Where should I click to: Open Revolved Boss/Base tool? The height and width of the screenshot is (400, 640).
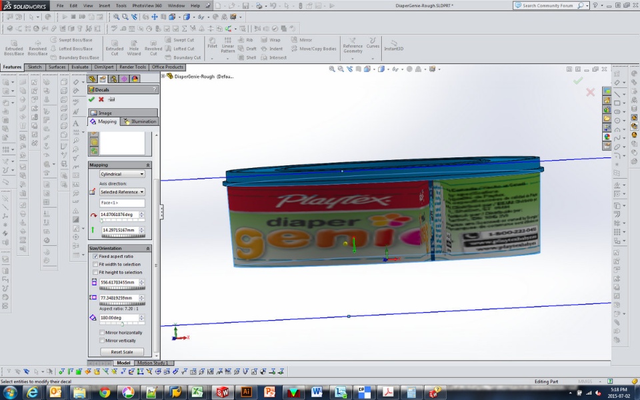point(37,48)
